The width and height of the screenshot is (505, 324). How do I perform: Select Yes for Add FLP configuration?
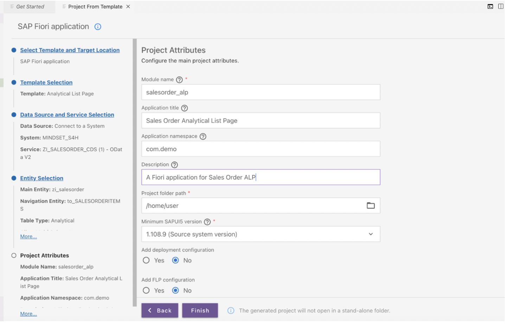coord(146,291)
